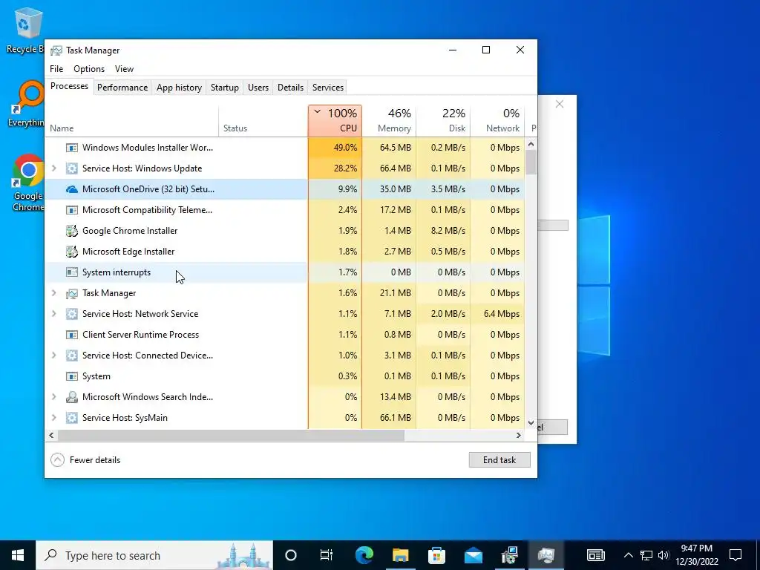Viewport: 760px width, 570px height.
Task: Open the Windows Start menu
Action: pyautogui.click(x=18, y=555)
